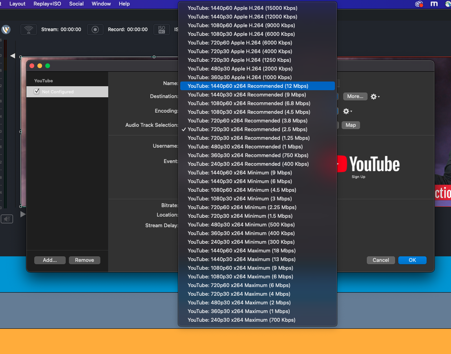Open the Destination gear settings menu
This screenshot has width=451, height=354.
pos(375,97)
